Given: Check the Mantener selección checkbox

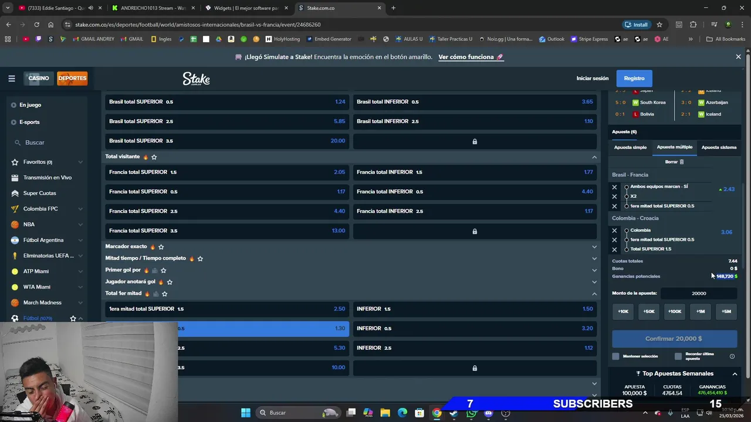Looking at the screenshot, I should pyautogui.click(x=615, y=356).
